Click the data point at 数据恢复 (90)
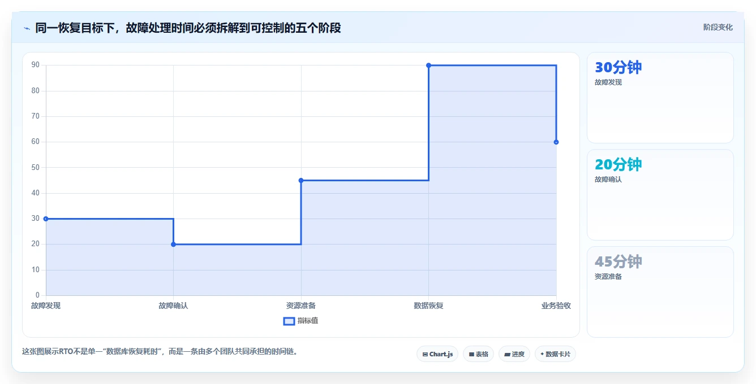 [x=428, y=66]
